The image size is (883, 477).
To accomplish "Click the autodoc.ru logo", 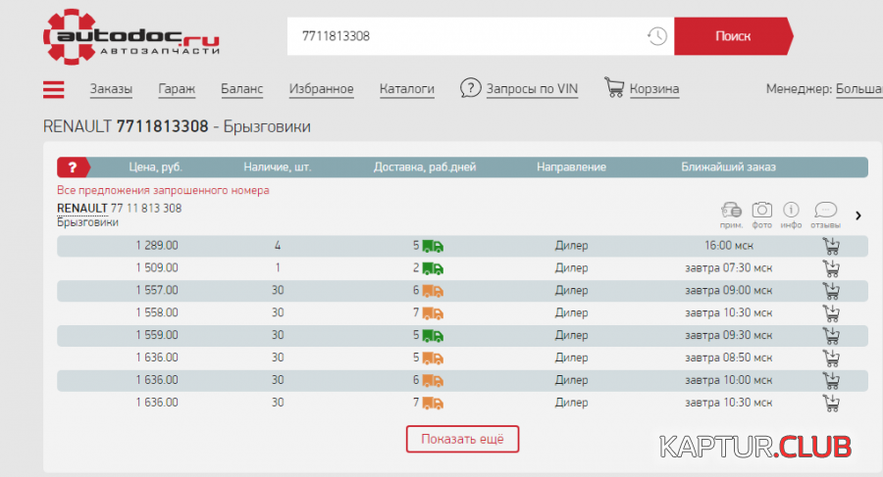I will click(131, 39).
